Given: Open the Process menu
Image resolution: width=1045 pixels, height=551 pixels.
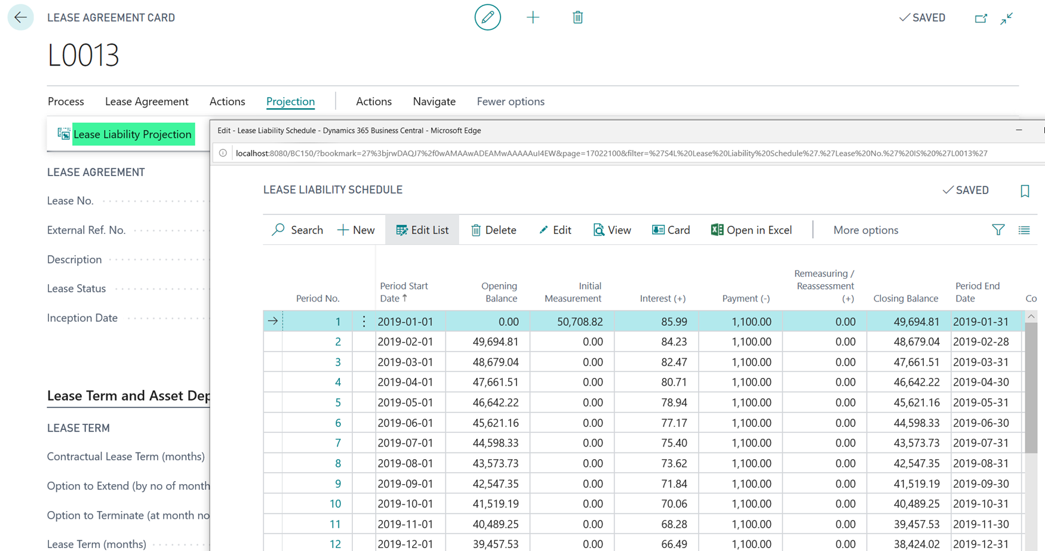Looking at the screenshot, I should pyautogui.click(x=66, y=101).
